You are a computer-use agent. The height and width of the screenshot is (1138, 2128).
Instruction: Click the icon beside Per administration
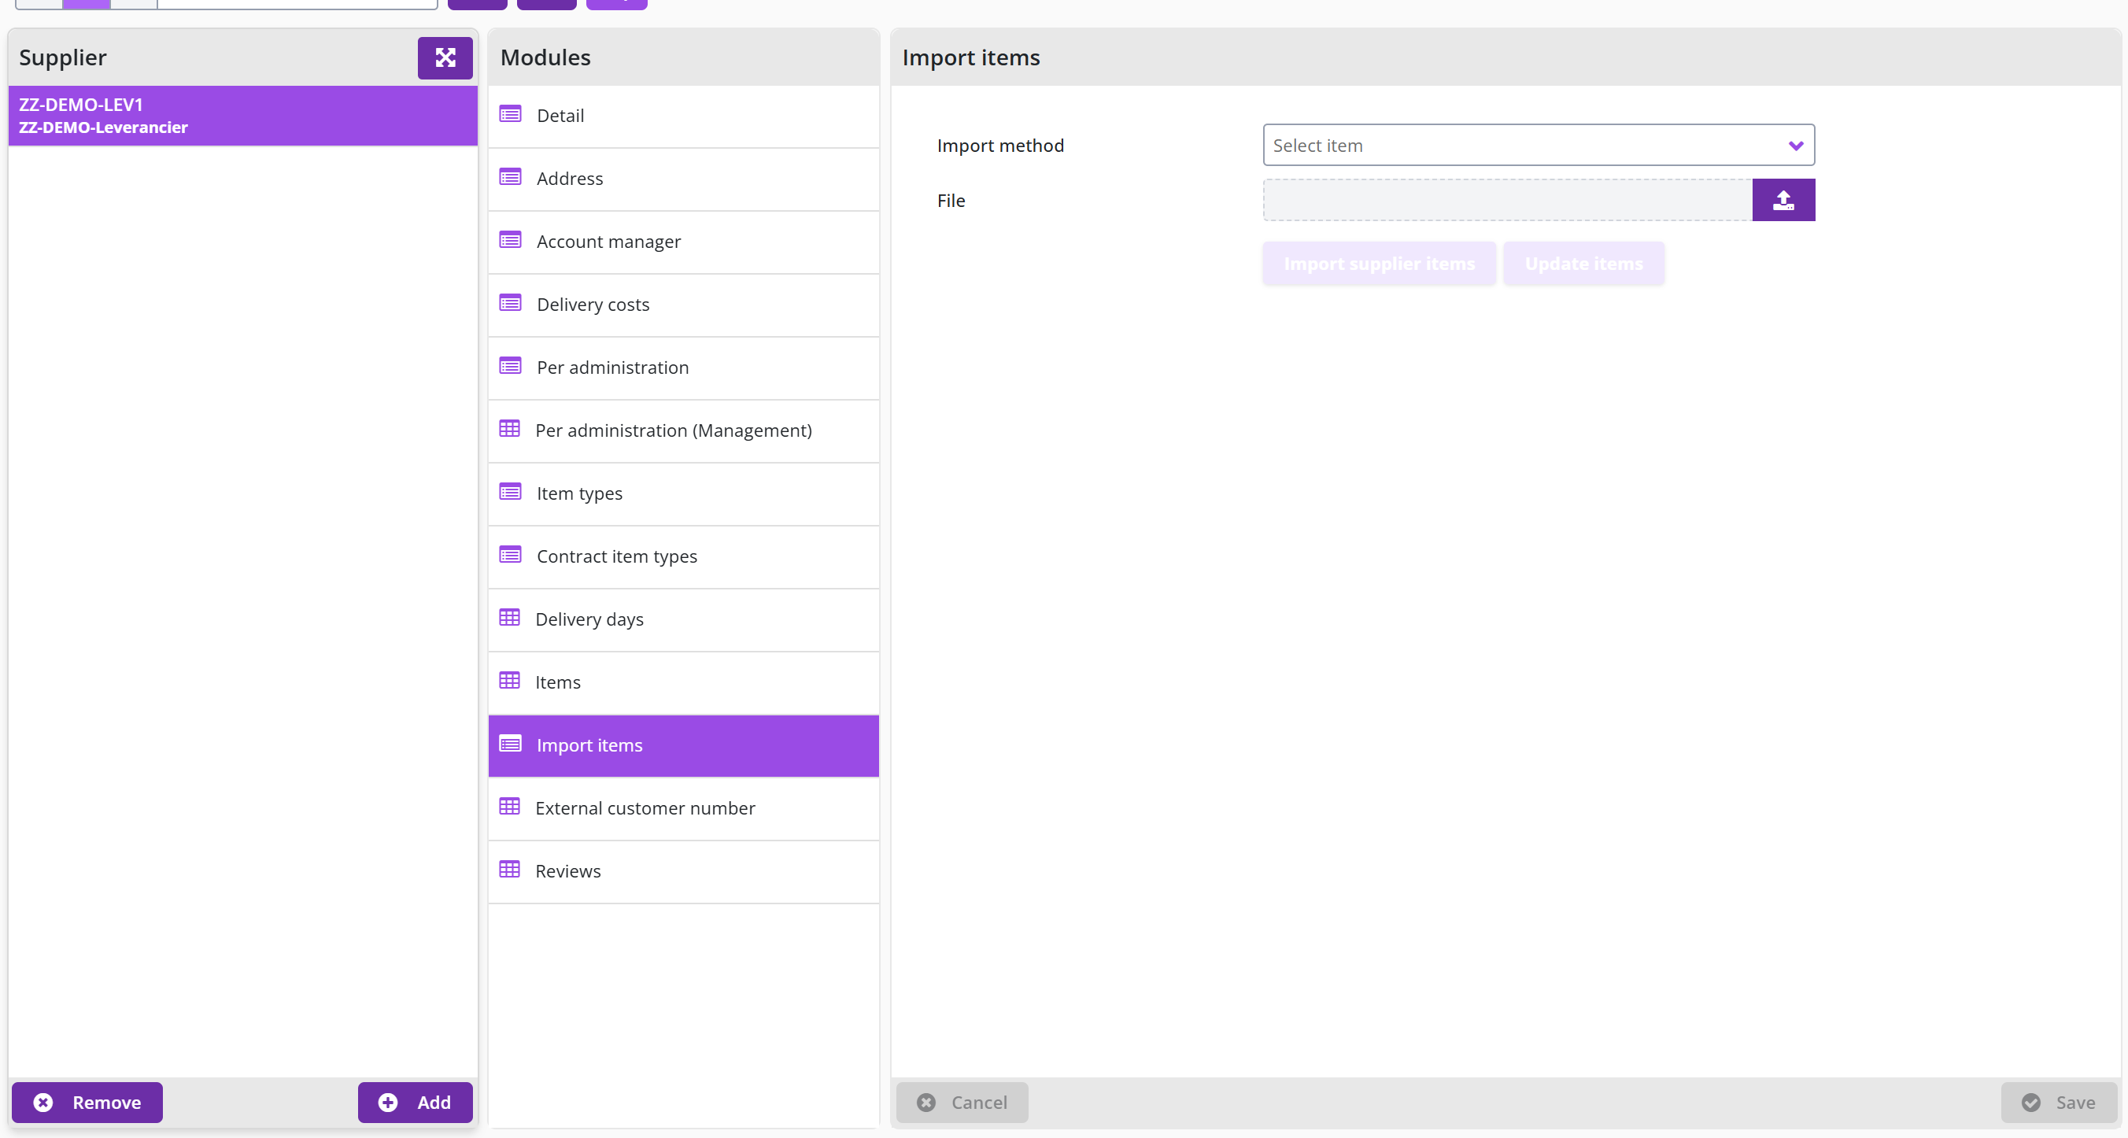tap(511, 366)
